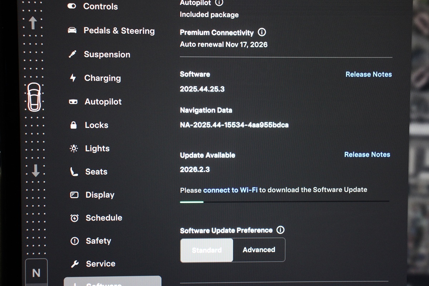The height and width of the screenshot is (286, 429).
Task: Click the Locks padlock icon
Action: click(x=74, y=125)
